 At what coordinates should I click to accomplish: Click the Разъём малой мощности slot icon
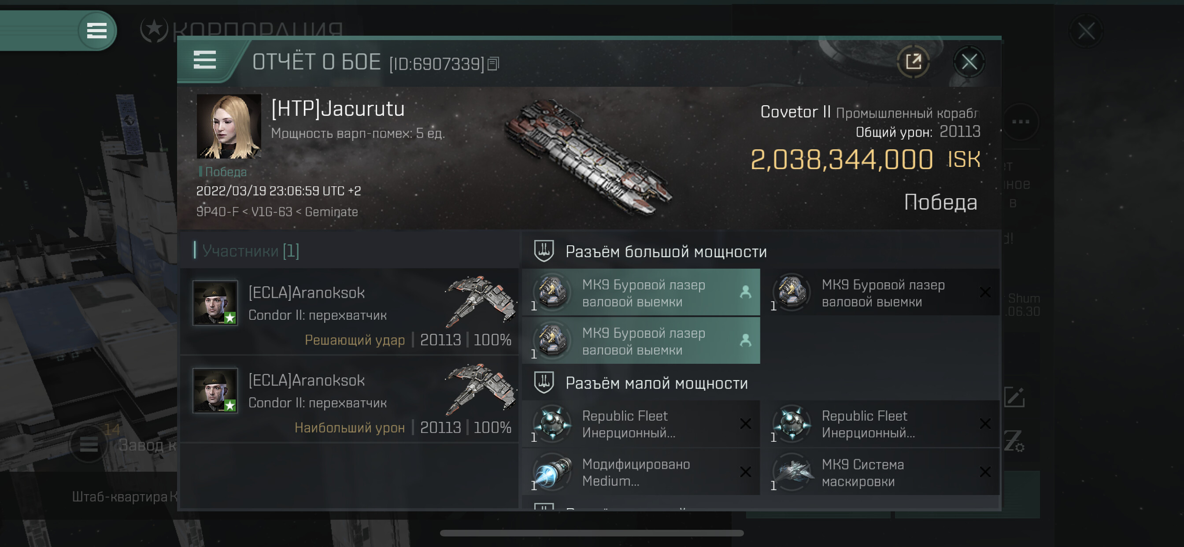coord(544,382)
